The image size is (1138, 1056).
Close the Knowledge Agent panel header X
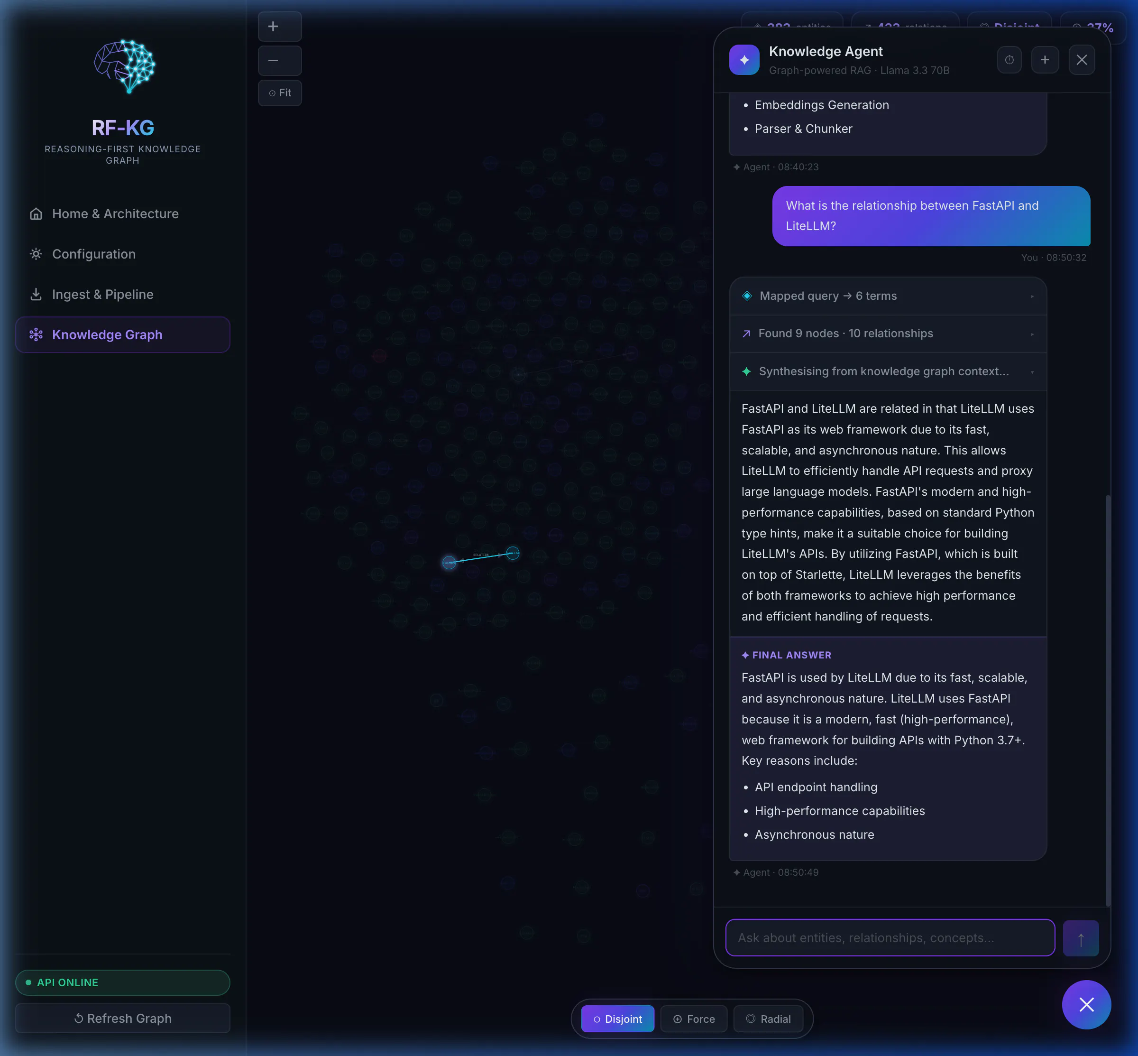(x=1082, y=59)
